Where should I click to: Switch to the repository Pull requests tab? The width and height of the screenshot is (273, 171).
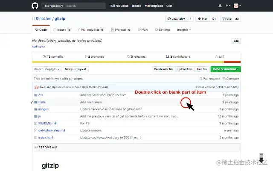pyautogui.click(x=90, y=29)
